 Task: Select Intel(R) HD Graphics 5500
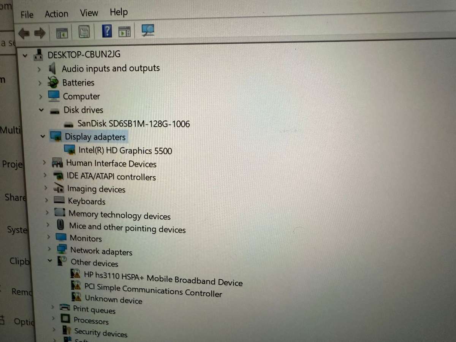(x=125, y=150)
